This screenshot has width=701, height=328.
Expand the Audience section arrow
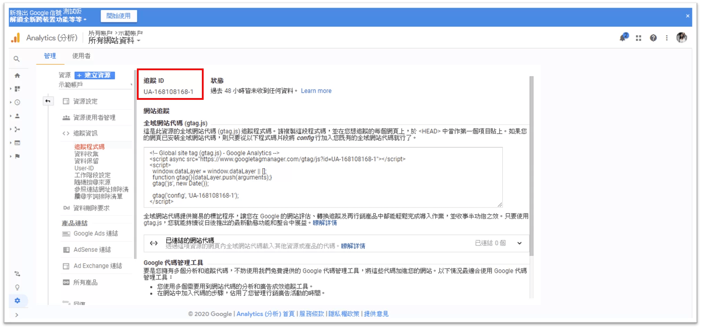11,116
